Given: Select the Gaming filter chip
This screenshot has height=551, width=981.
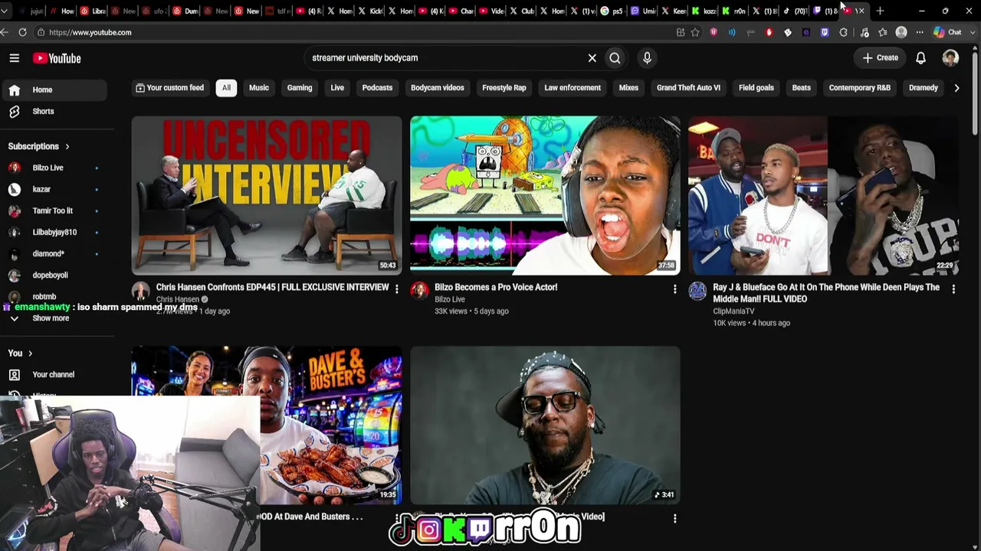Looking at the screenshot, I should click(300, 88).
